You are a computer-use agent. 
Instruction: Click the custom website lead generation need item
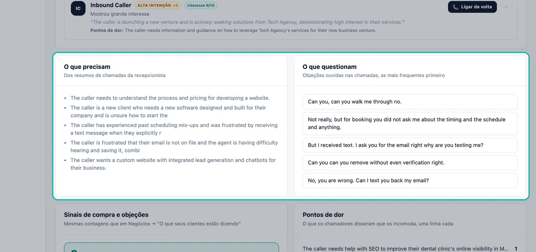[173, 164]
